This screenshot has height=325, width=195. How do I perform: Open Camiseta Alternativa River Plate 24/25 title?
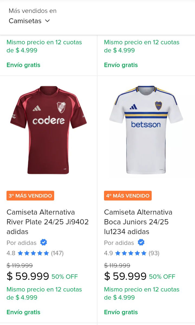(48, 222)
